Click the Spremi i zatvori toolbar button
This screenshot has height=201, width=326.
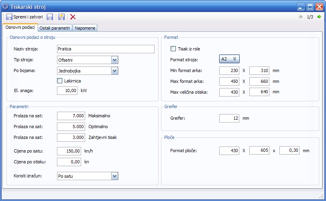point(24,17)
